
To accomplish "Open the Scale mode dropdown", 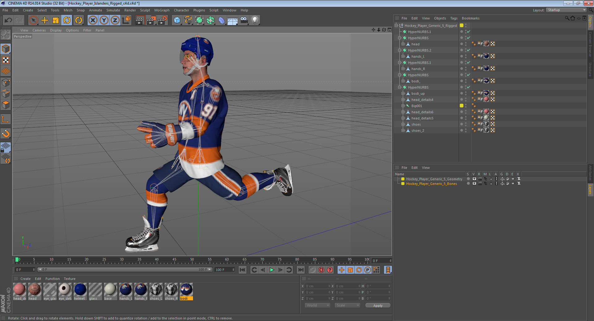I will 347,305.
